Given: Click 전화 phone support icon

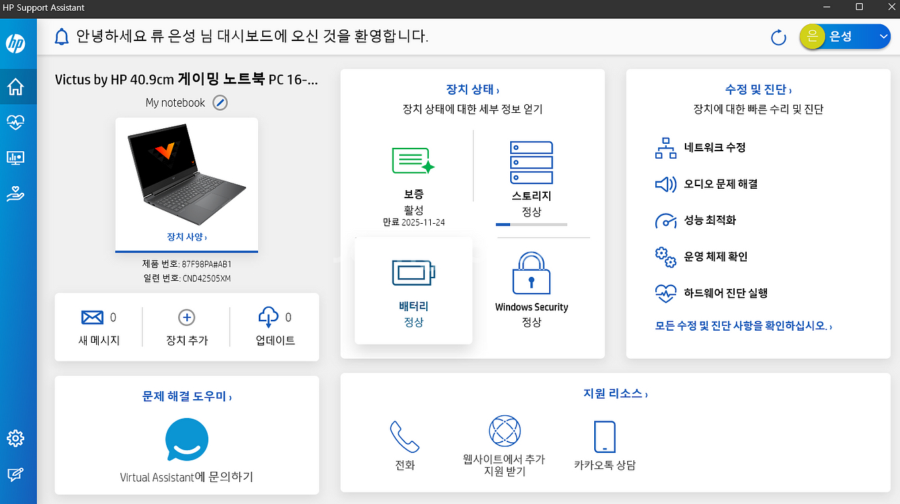Looking at the screenshot, I should pos(405,437).
